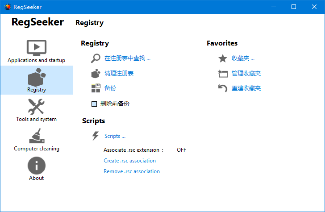Maximize the RegSeeker window
This screenshot has height=212, width=325.
pos(293,7)
